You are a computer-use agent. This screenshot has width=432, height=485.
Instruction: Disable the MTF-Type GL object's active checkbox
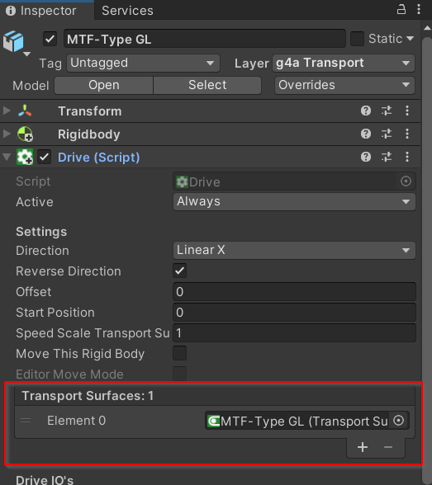click(x=50, y=39)
